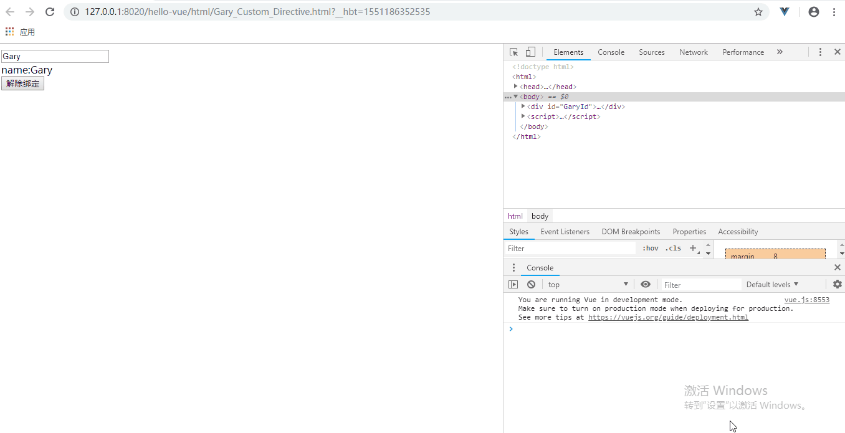Select html in the breadcrumb bar
Screen dimensions: 845x433
click(x=515, y=216)
